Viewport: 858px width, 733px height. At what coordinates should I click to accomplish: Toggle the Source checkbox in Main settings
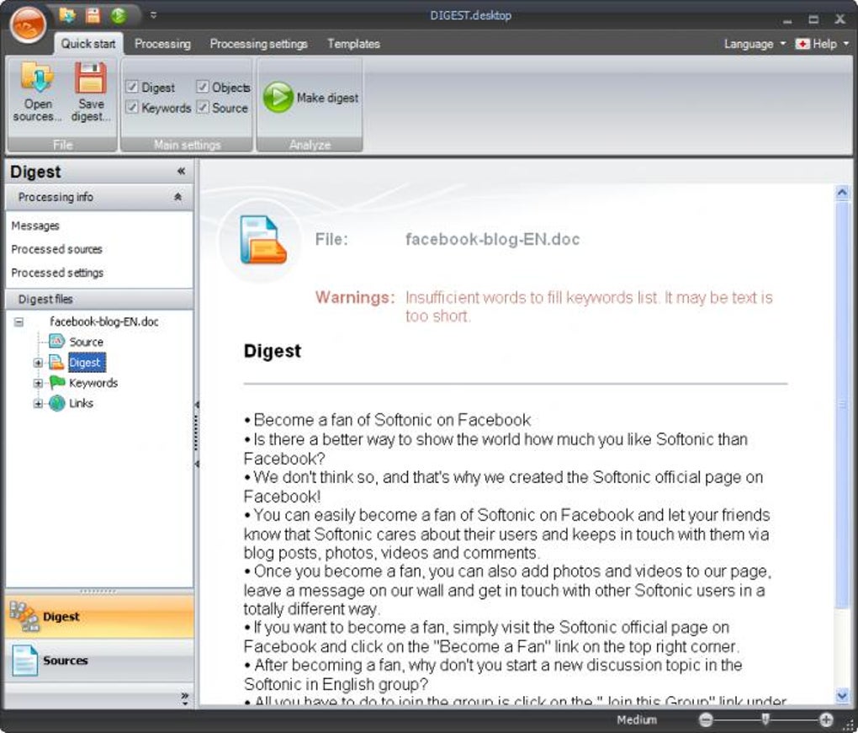202,107
